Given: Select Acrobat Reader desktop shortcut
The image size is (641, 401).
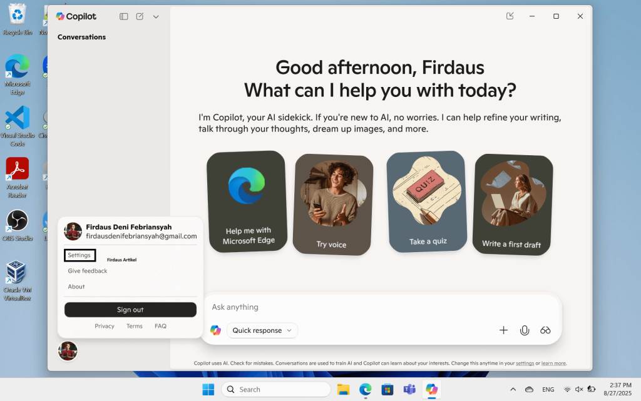Looking at the screenshot, I should pyautogui.click(x=17, y=178).
